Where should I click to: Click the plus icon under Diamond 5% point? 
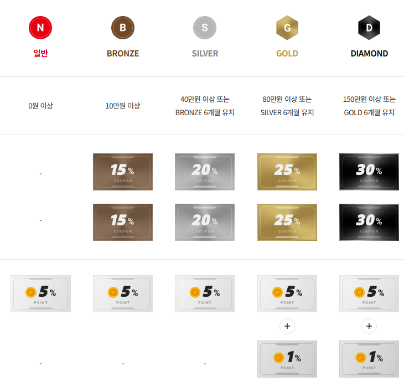(x=369, y=326)
